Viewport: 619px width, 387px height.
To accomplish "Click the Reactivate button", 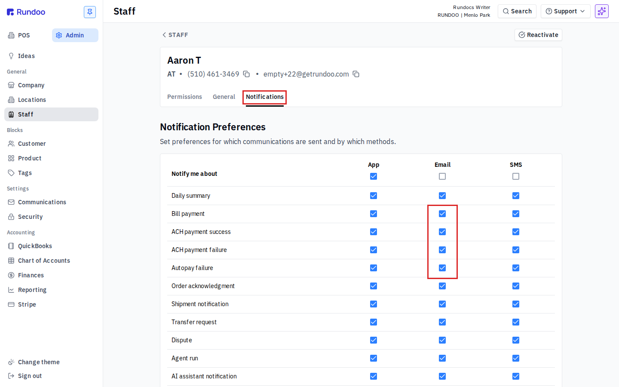I will (x=538, y=35).
